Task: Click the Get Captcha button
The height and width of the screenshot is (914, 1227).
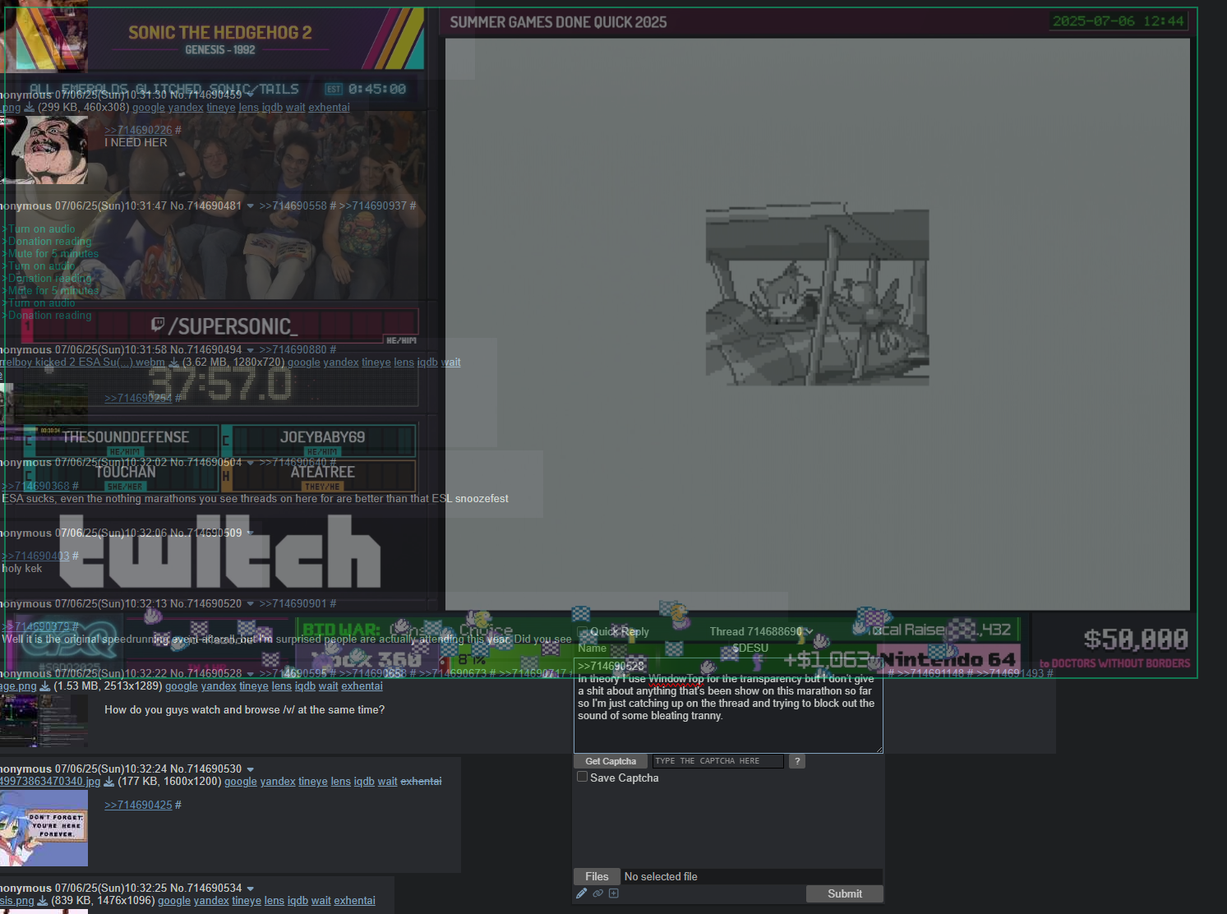Action: tap(611, 761)
